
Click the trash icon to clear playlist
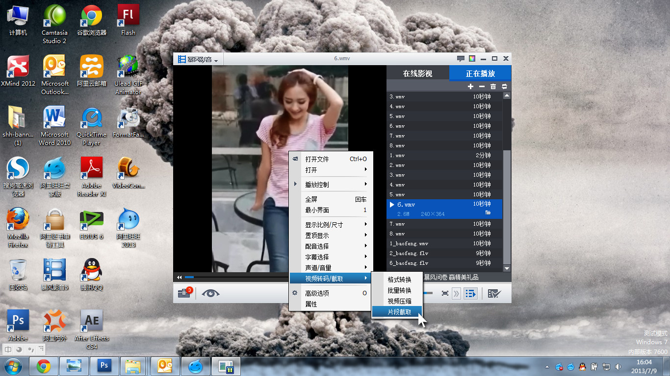pyautogui.click(x=493, y=86)
